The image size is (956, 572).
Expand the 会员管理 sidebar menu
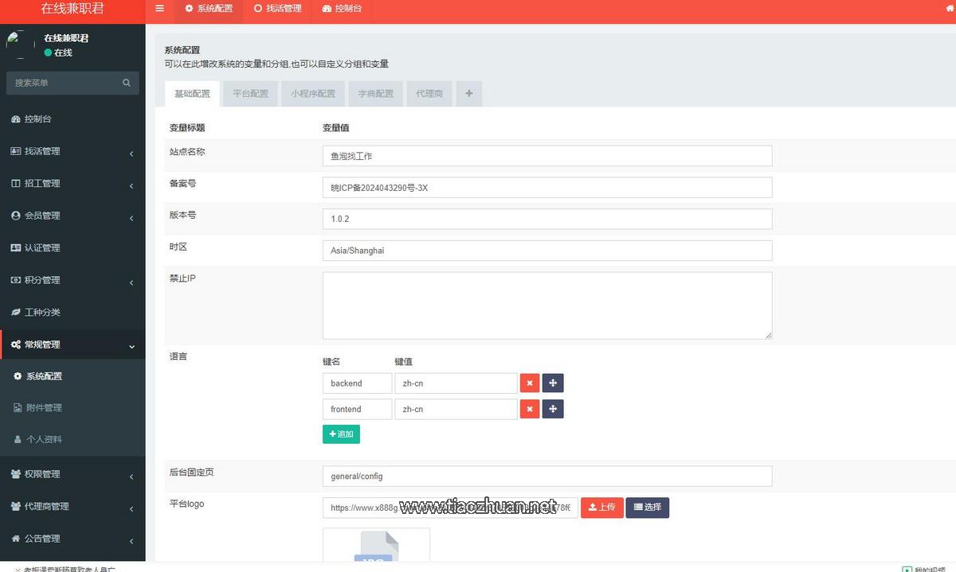click(x=72, y=216)
